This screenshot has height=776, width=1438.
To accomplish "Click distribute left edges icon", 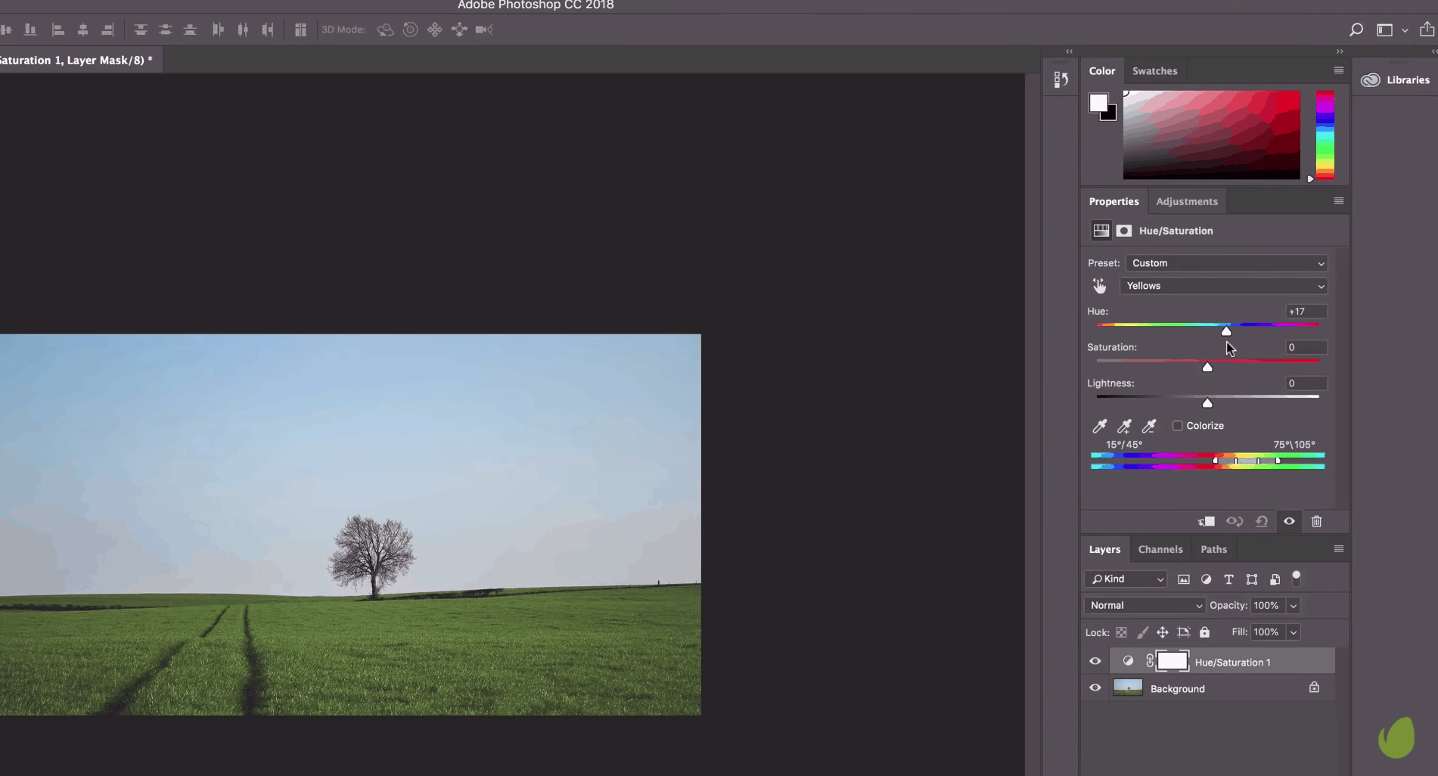I will 218,29.
